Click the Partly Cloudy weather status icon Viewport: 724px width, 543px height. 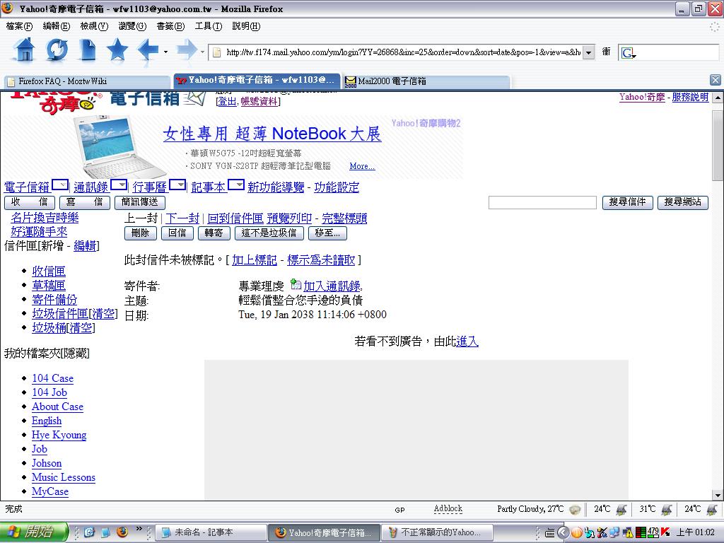tap(575, 509)
